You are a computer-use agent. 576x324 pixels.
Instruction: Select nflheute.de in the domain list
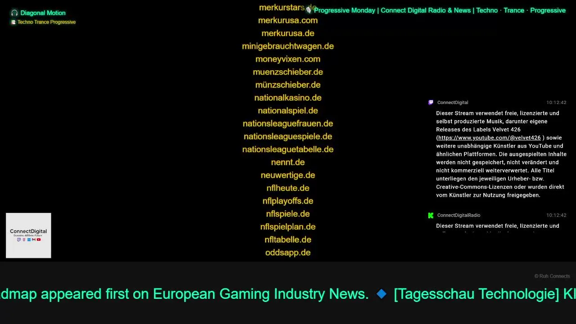pyautogui.click(x=288, y=188)
